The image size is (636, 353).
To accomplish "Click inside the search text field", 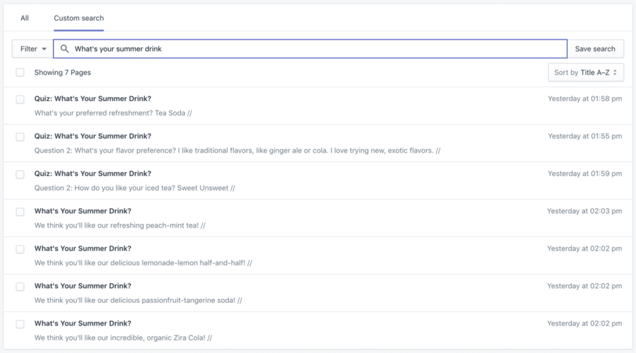I will tap(311, 49).
